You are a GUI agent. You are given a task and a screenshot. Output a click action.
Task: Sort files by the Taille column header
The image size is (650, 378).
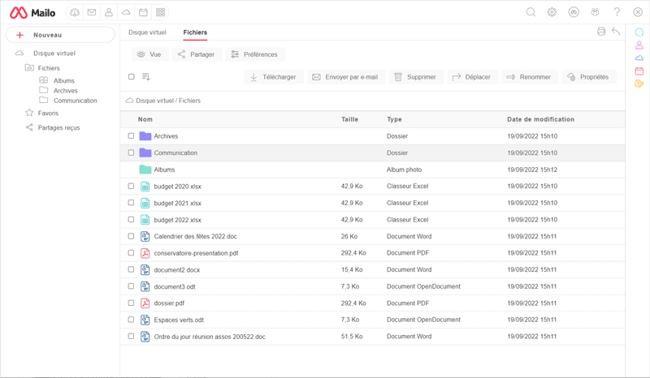click(x=349, y=119)
